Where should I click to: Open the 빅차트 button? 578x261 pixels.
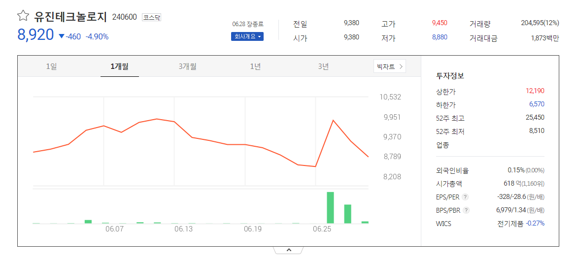pos(390,66)
